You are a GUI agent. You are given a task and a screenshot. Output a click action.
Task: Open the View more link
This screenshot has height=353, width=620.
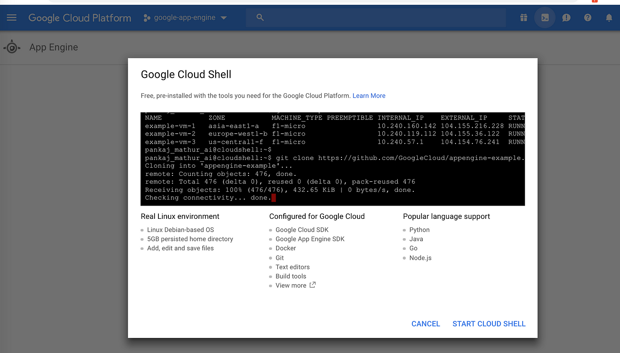[x=291, y=285]
